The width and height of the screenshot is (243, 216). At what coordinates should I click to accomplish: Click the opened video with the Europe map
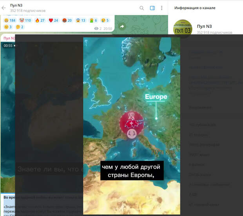click(132, 126)
